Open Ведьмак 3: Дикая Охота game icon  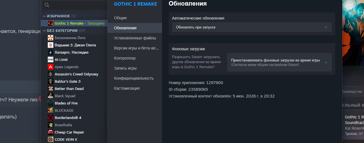point(51,45)
